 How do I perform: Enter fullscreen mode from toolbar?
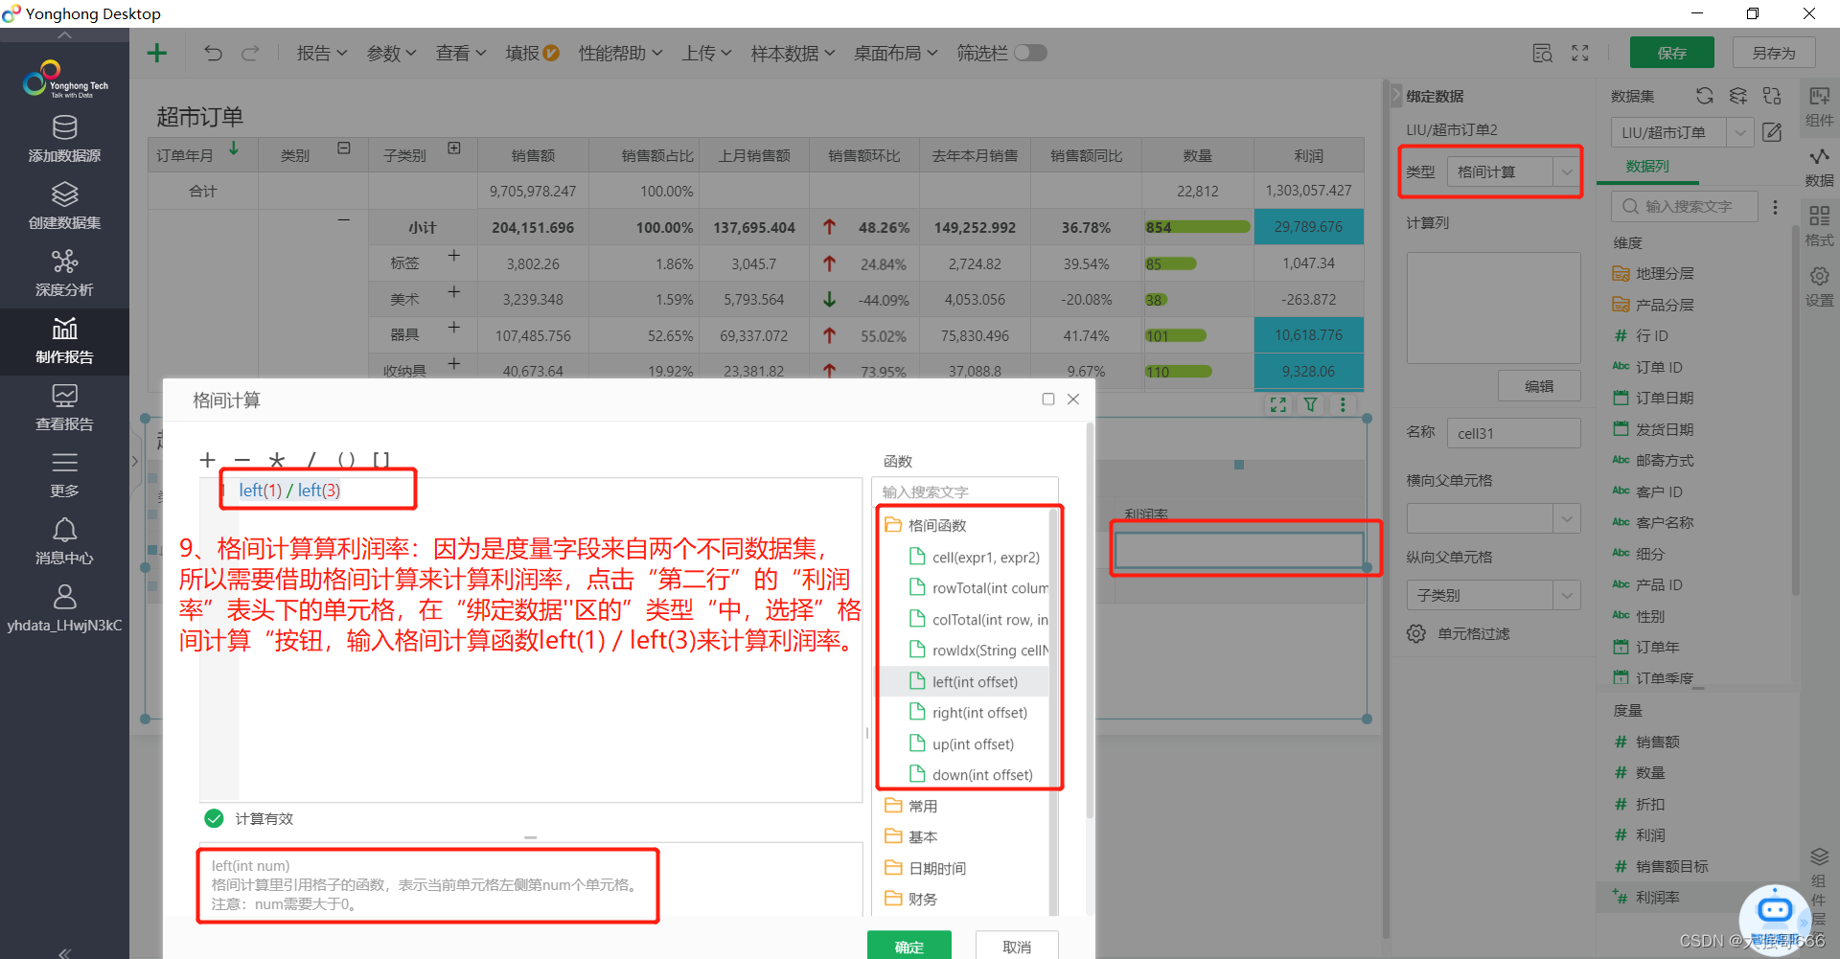coord(1580,53)
